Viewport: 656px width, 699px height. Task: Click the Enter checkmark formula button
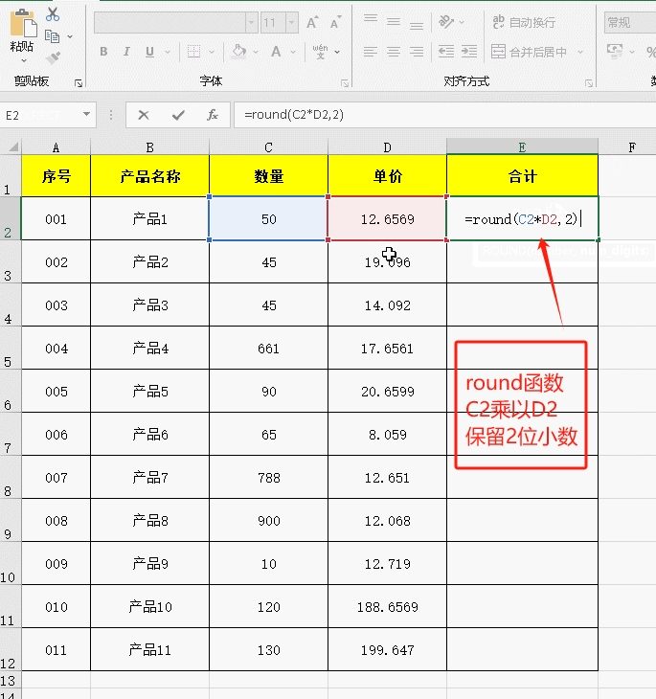point(178,116)
